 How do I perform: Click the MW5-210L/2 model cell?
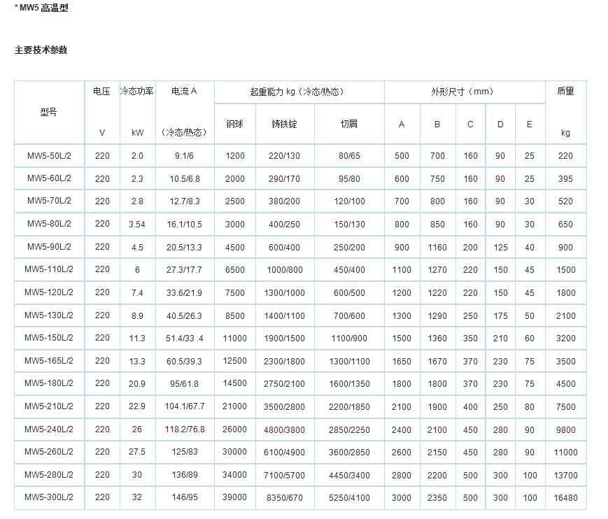pyautogui.click(x=49, y=406)
